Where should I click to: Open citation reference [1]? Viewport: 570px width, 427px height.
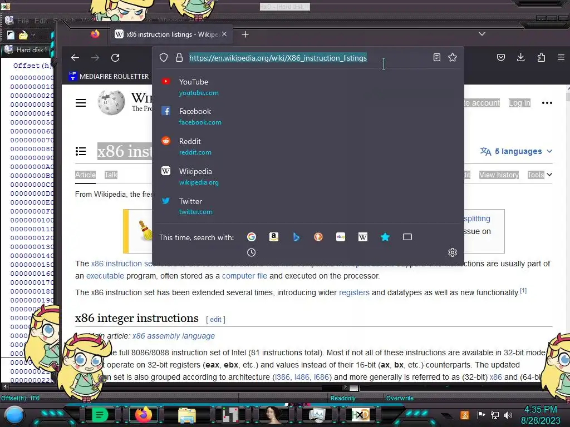pos(523,290)
